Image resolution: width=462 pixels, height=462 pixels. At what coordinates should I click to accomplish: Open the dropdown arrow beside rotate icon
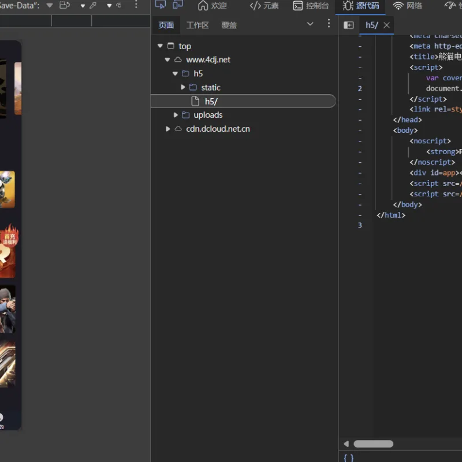(83, 6)
